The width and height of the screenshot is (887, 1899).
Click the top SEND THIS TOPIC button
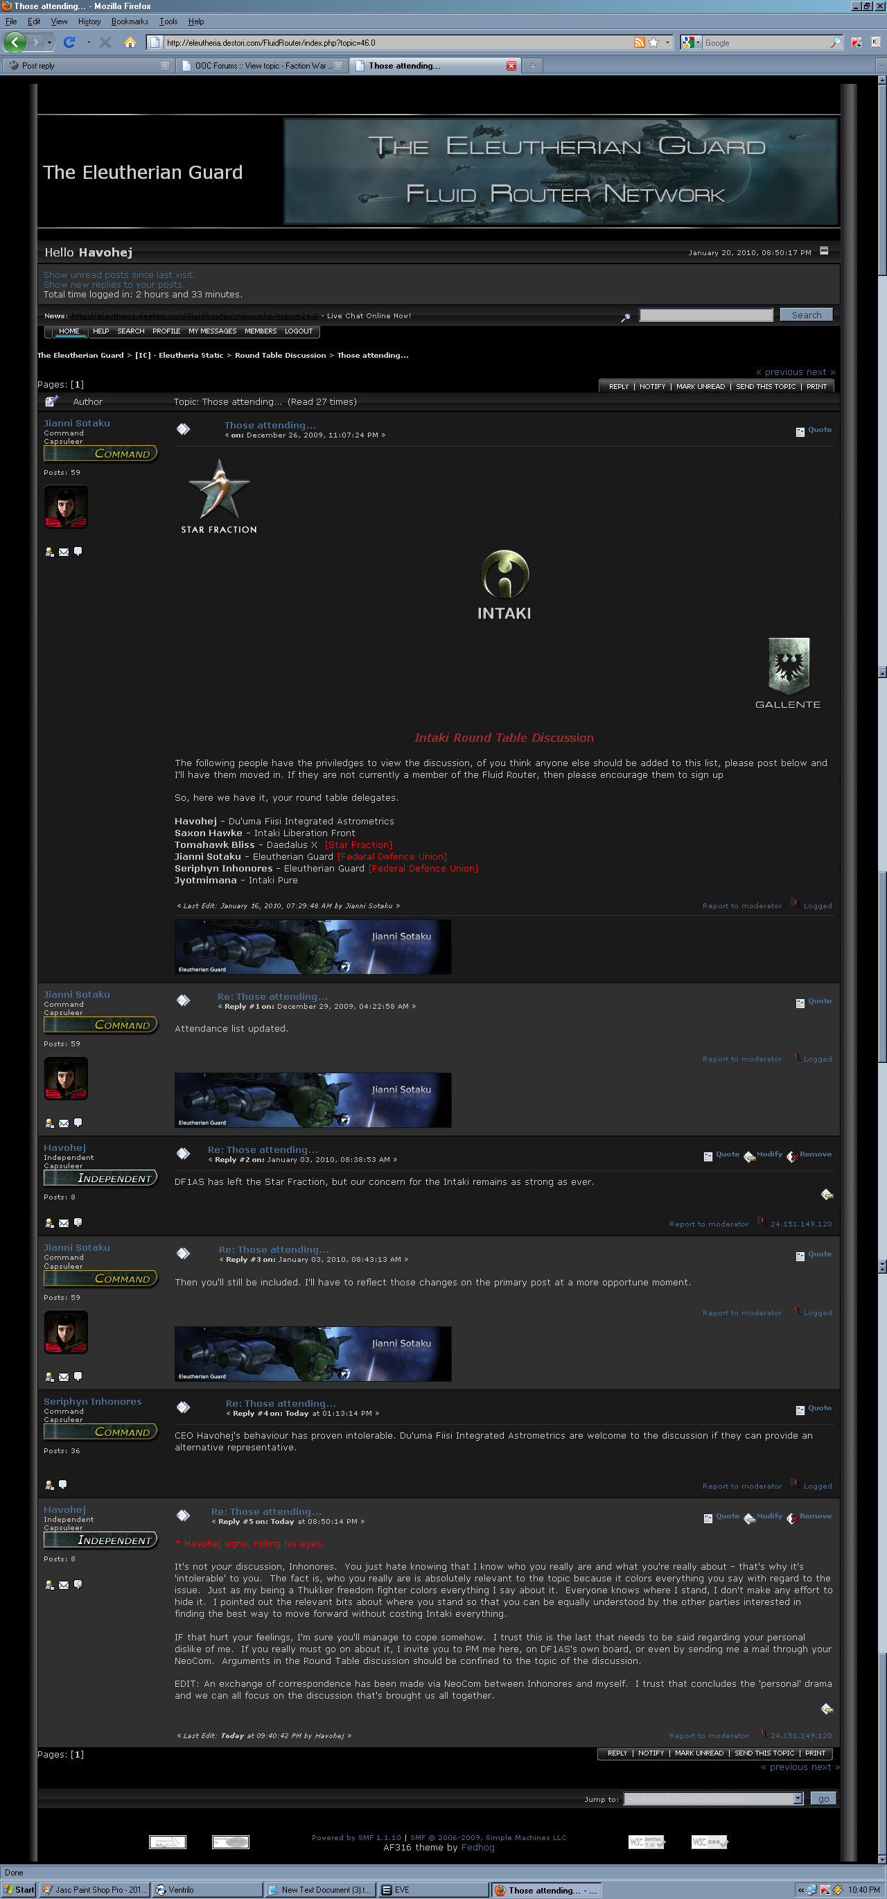pos(765,386)
